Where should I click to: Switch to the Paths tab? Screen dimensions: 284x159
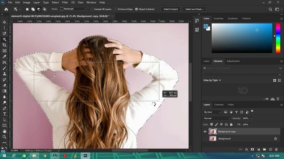point(231,105)
